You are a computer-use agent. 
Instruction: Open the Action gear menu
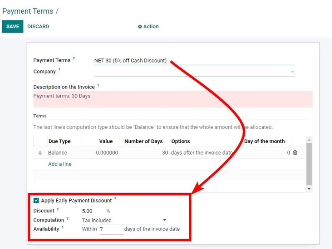pos(148,27)
